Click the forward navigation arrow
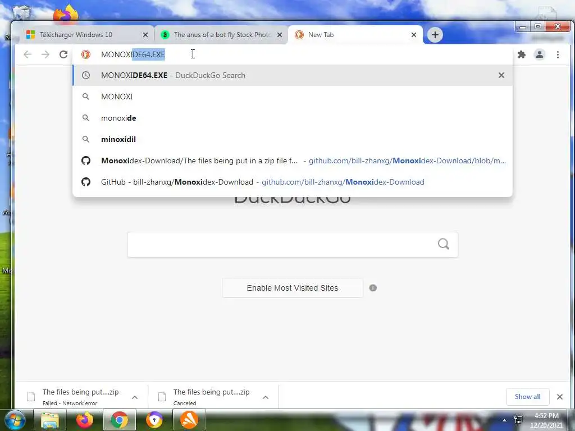 point(45,54)
